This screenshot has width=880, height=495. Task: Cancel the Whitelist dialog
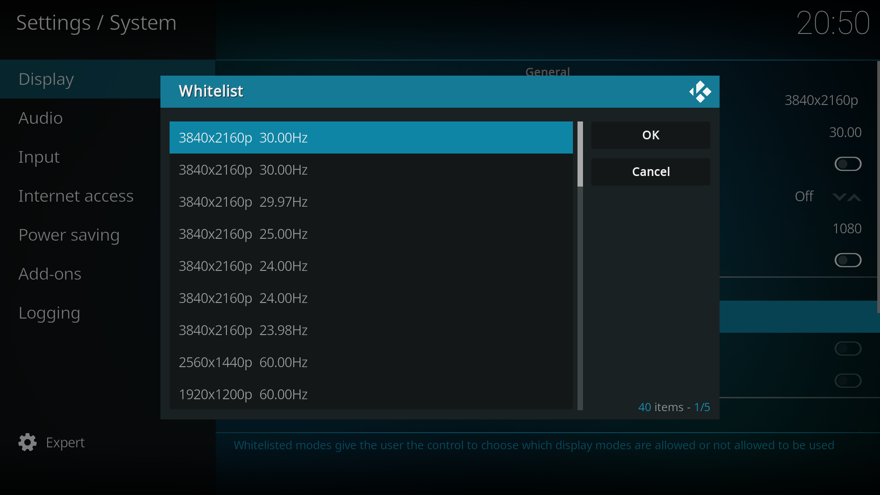(x=651, y=172)
